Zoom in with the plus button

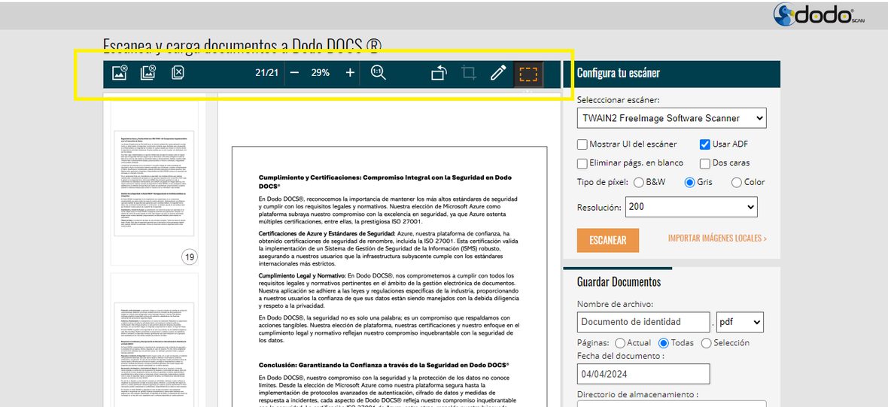[x=350, y=72]
